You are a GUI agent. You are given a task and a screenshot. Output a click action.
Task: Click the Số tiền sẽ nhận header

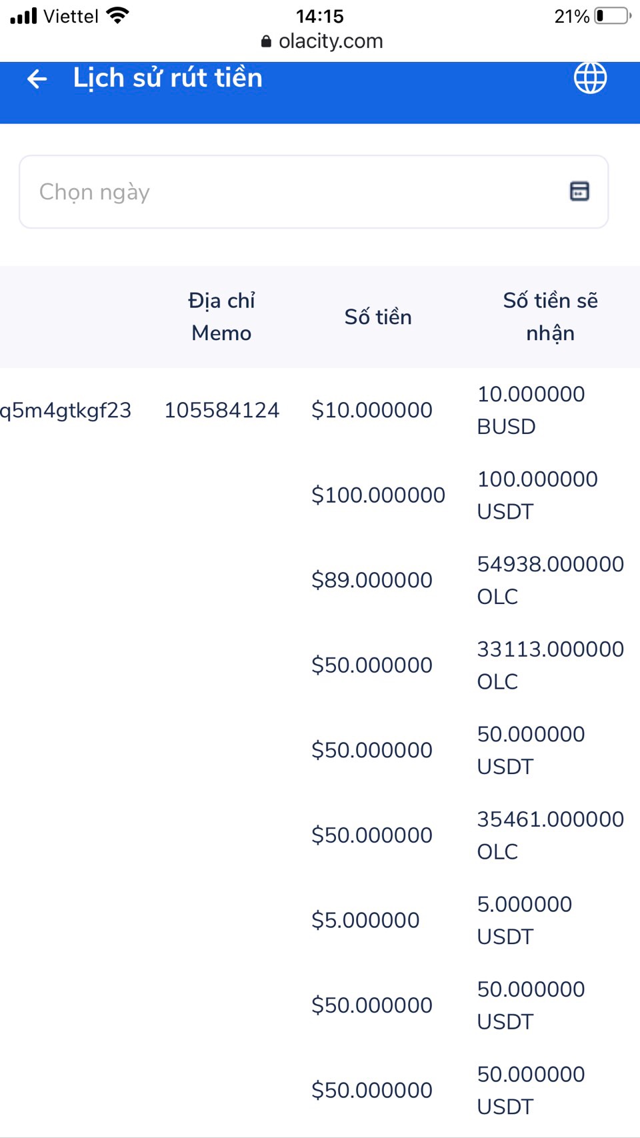(550, 317)
